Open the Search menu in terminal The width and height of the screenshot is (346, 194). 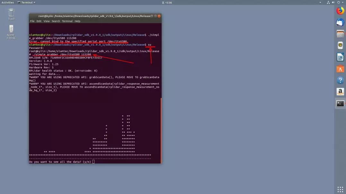[x=56, y=21]
